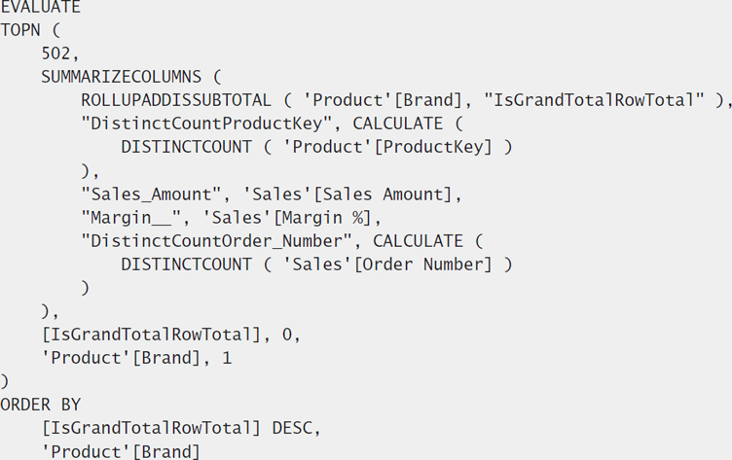Click 'Product'[ProductKey] column reference
The width and height of the screenshot is (732, 460).
tap(388, 147)
